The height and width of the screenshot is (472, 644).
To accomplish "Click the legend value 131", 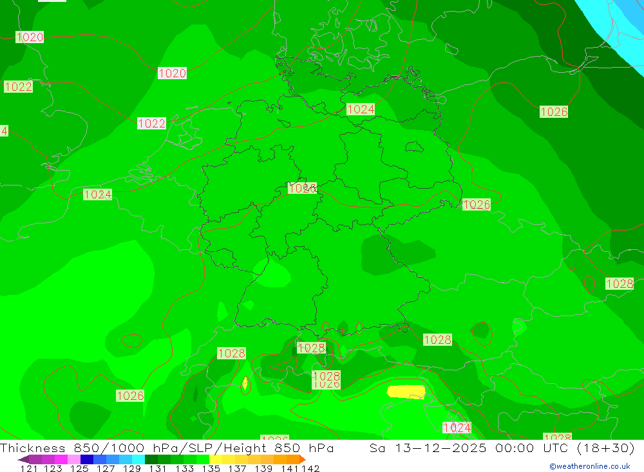I will pos(158,469).
